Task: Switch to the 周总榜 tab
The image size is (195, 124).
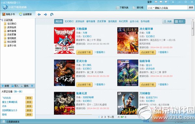Action: tap(59, 21)
